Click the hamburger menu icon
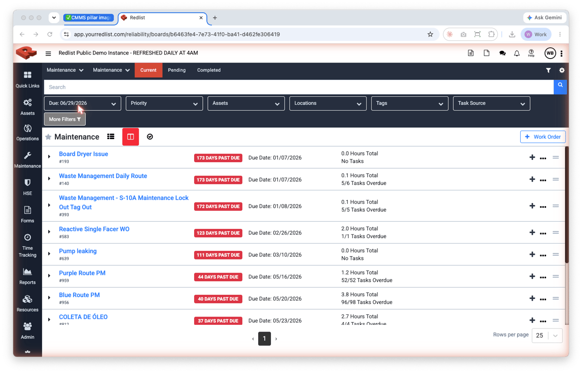The width and height of the screenshot is (582, 373). 48,53
